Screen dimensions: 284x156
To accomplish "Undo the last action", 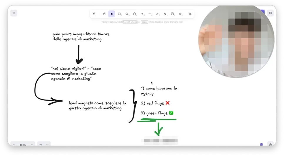I will tap(41, 145).
